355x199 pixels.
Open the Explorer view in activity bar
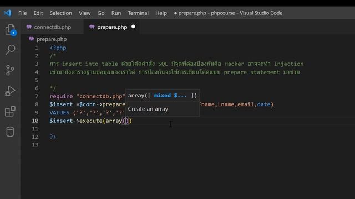(x=10, y=29)
